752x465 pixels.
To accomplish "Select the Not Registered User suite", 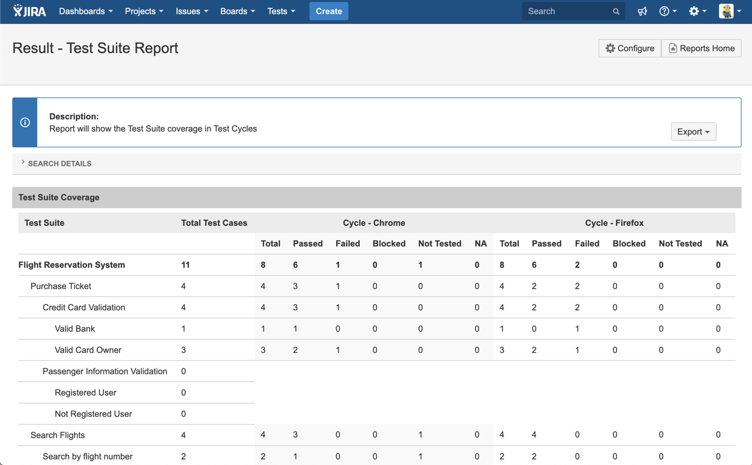I will click(93, 414).
